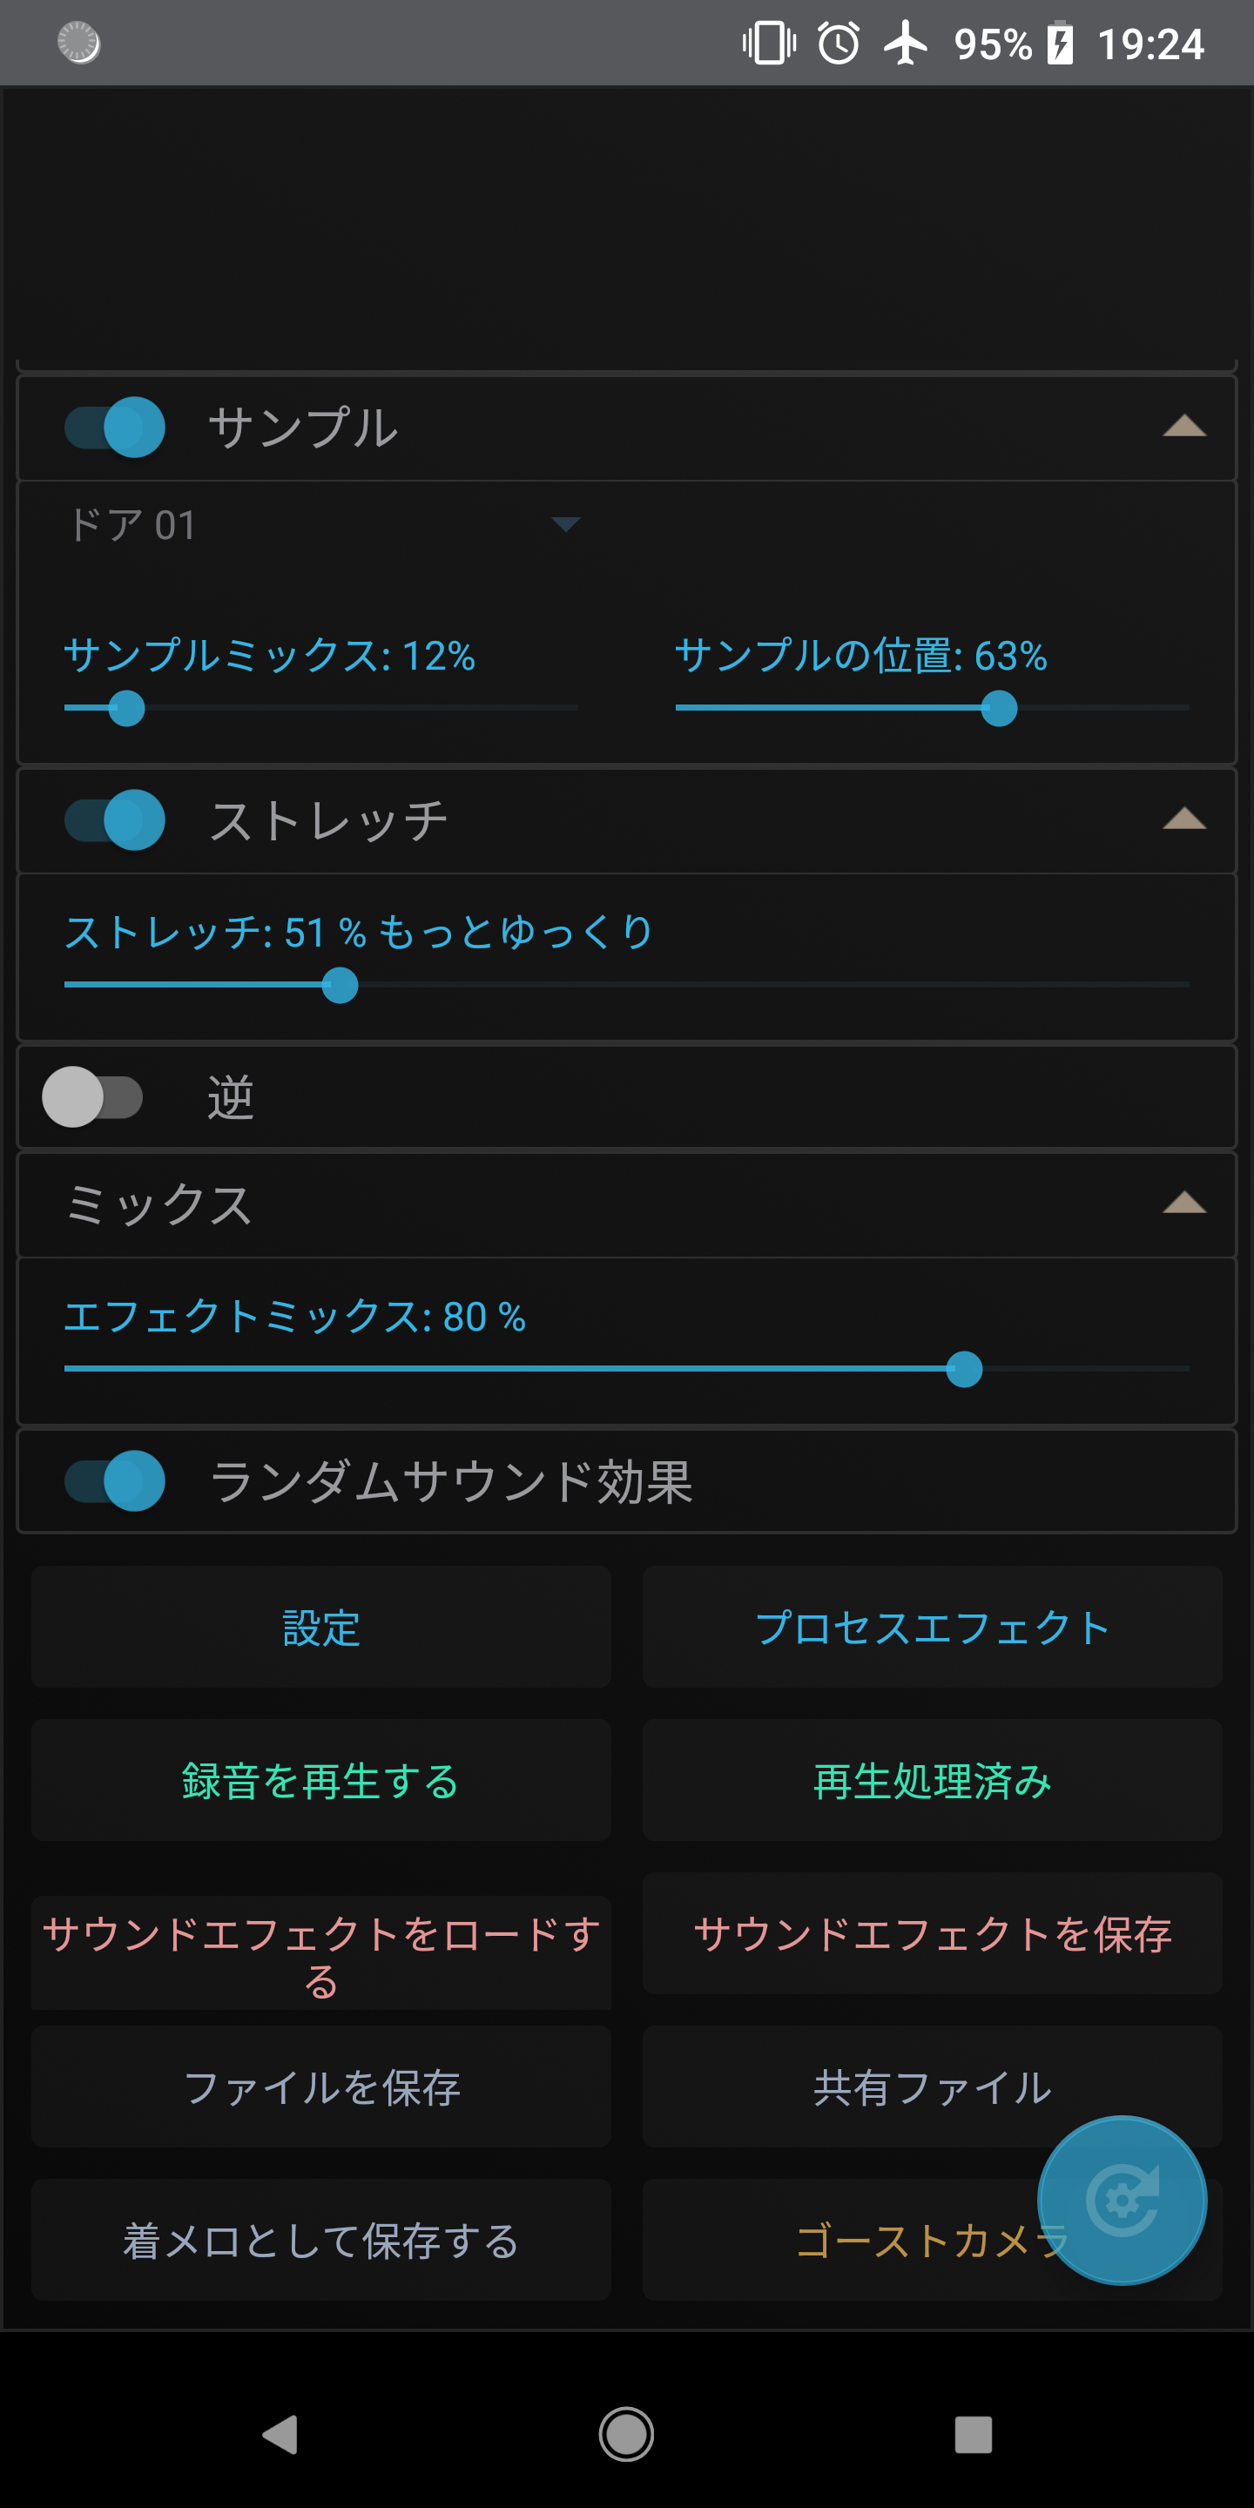Tap the プロセスエフェクト button
This screenshot has width=1254, height=2508.
click(932, 1627)
